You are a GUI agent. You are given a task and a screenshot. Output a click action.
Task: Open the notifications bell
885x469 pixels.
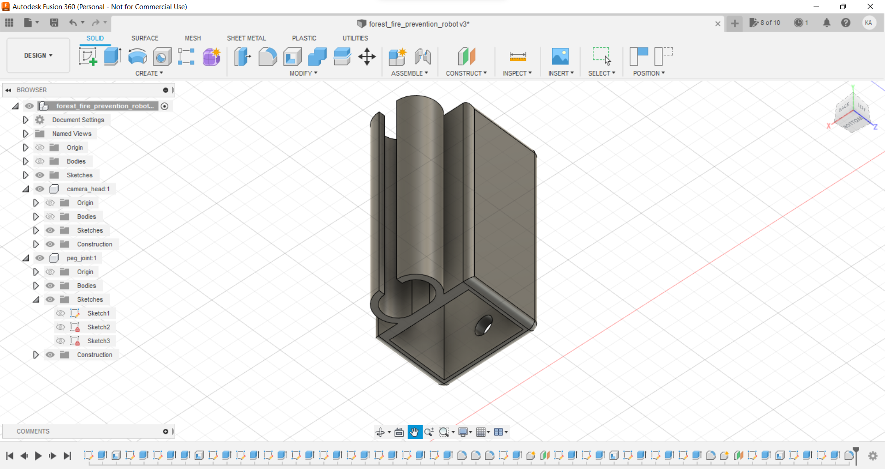click(x=827, y=23)
